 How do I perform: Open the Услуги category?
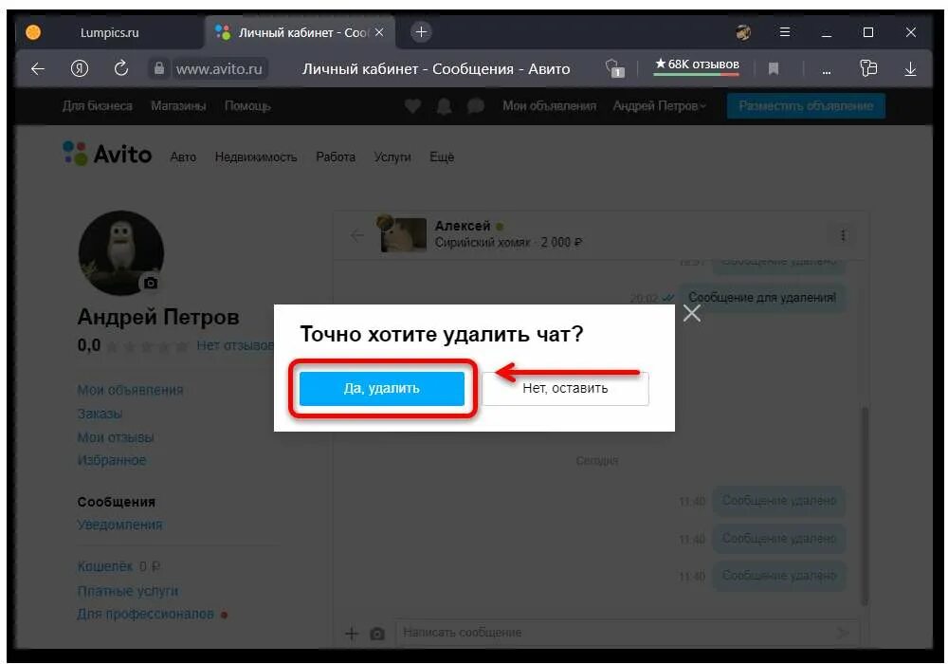pos(392,157)
